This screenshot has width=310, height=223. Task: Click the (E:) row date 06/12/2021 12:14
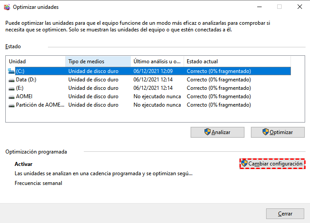[x=153, y=88]
